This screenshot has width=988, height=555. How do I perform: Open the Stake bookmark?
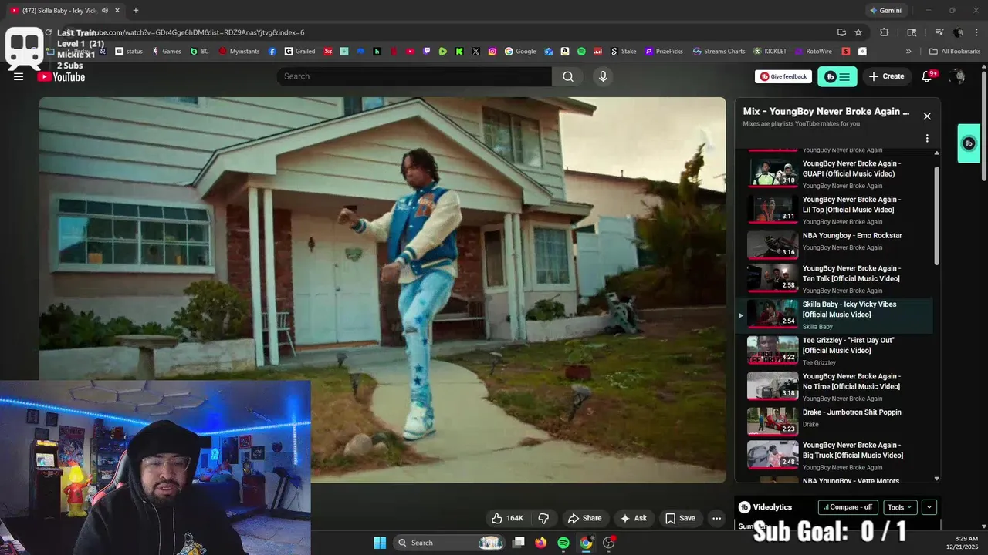coord(624,52)
